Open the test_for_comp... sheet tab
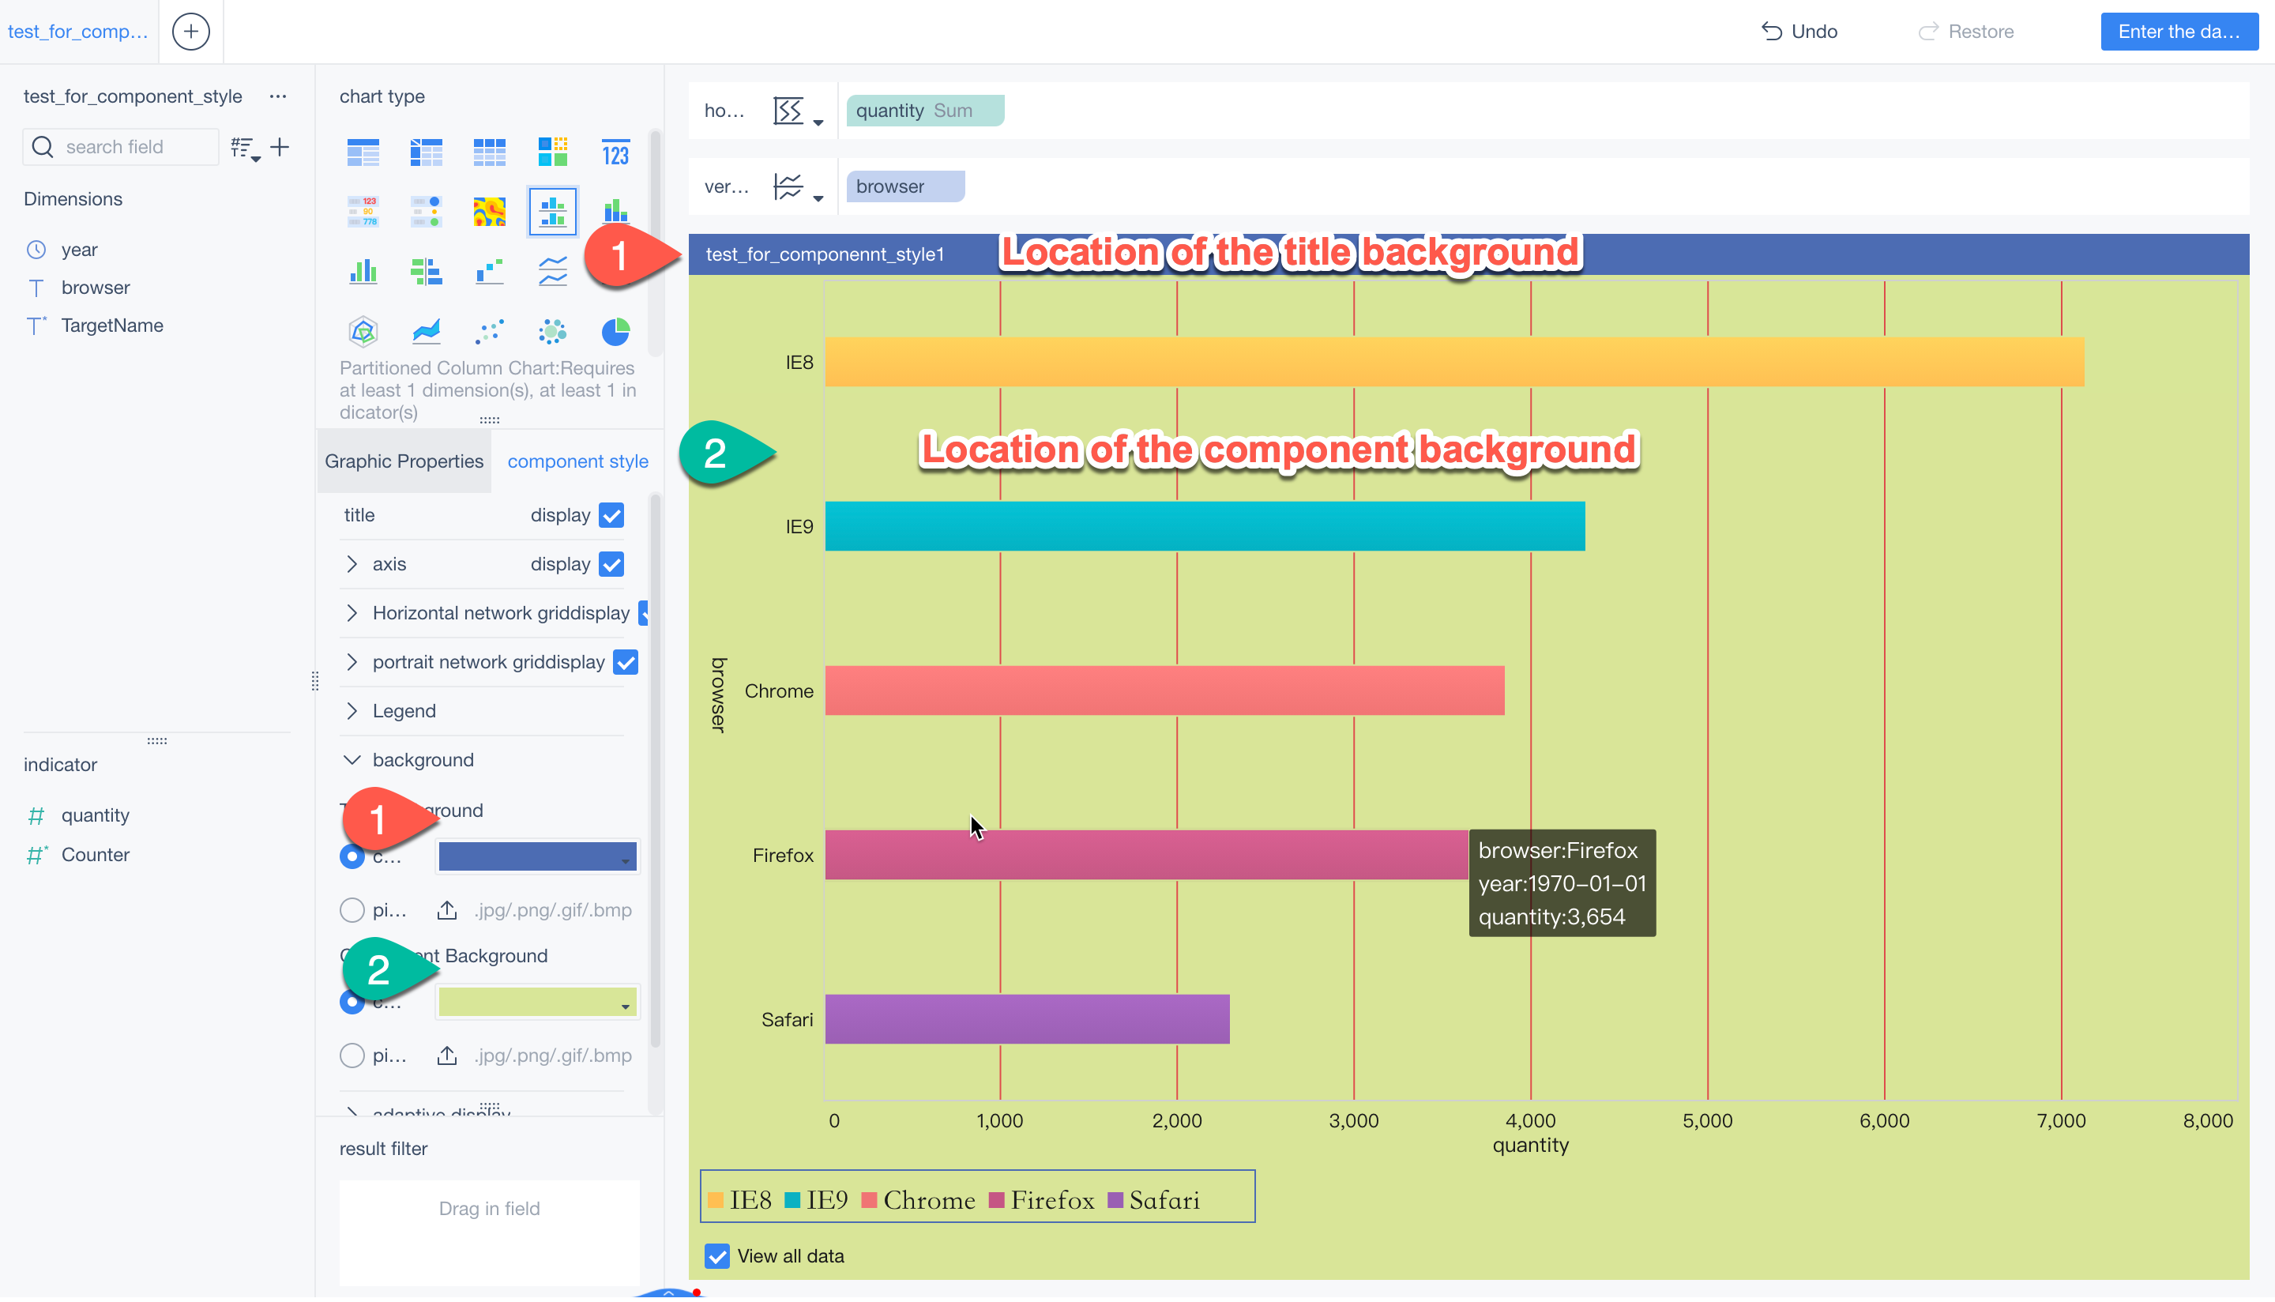 click(x=79, y=32)
